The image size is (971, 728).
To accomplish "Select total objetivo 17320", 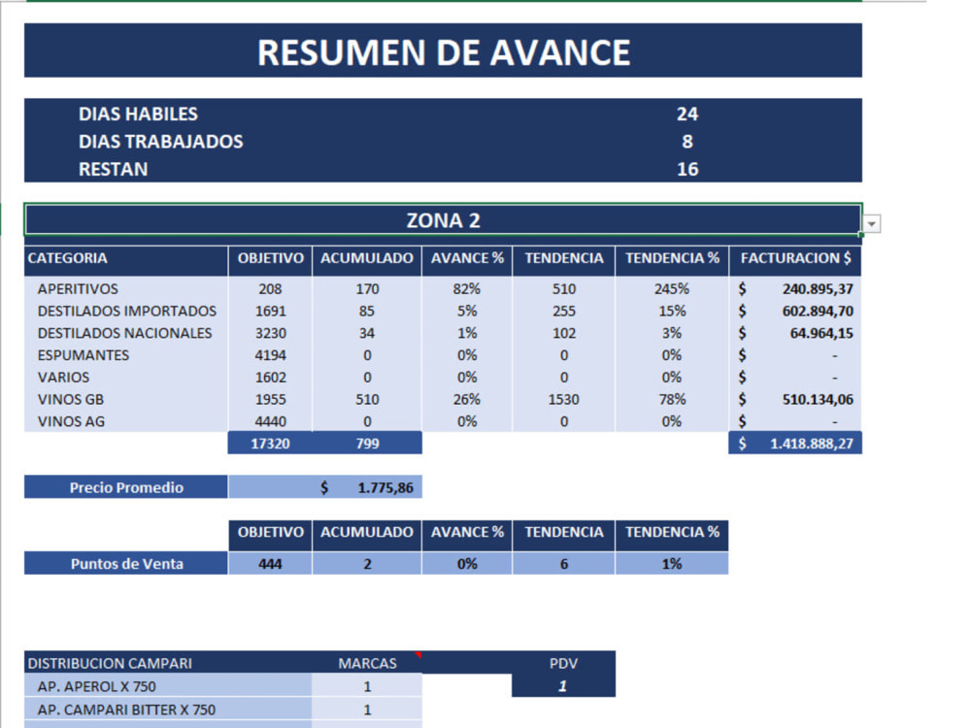I will coord(271,444).
